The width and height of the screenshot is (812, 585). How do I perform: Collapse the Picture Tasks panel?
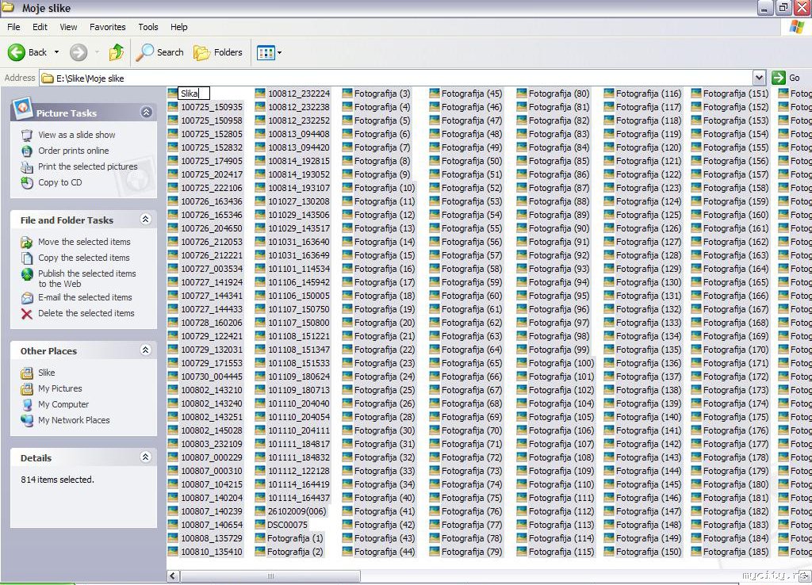[146, 113]
